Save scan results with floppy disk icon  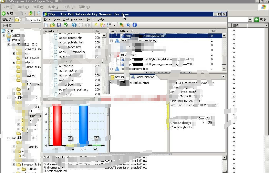coord(59,25)
